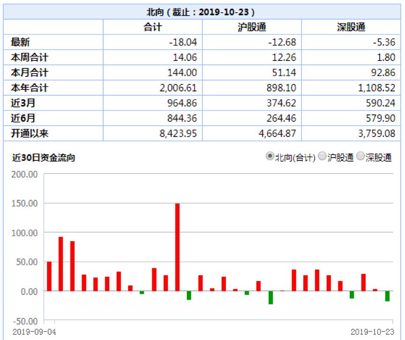Click the 8,423.95 cell

tap(178, 134)
